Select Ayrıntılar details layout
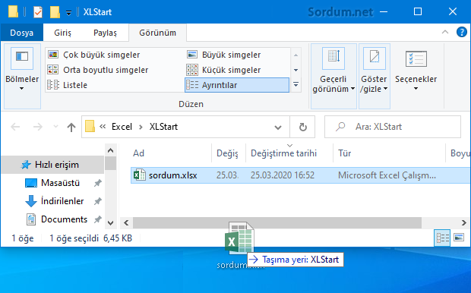The height and width of the screenshot is (293, 471). pos(237,85)
